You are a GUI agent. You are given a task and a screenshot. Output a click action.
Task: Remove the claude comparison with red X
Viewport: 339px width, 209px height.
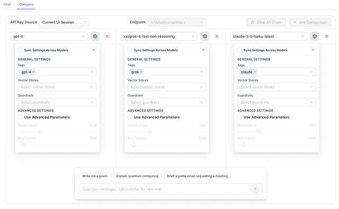[326, 37]
